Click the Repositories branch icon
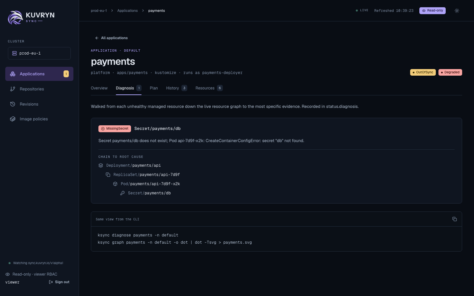Screen dimensions: 474x296 tap(13, 89)
